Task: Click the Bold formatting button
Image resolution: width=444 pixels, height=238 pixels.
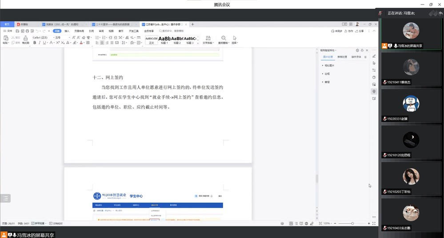Action: click(x=34, y=43)
